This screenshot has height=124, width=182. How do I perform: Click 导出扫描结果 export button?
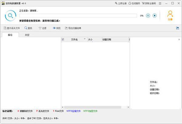tap(73, 28)
